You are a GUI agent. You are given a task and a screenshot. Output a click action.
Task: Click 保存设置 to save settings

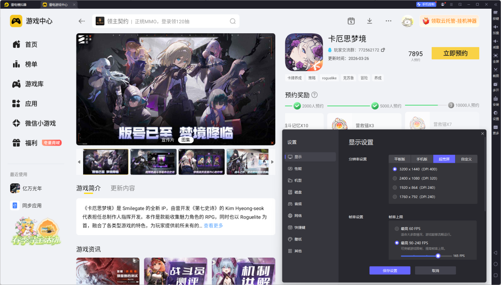pyautogui.click(x=390, y=270)
